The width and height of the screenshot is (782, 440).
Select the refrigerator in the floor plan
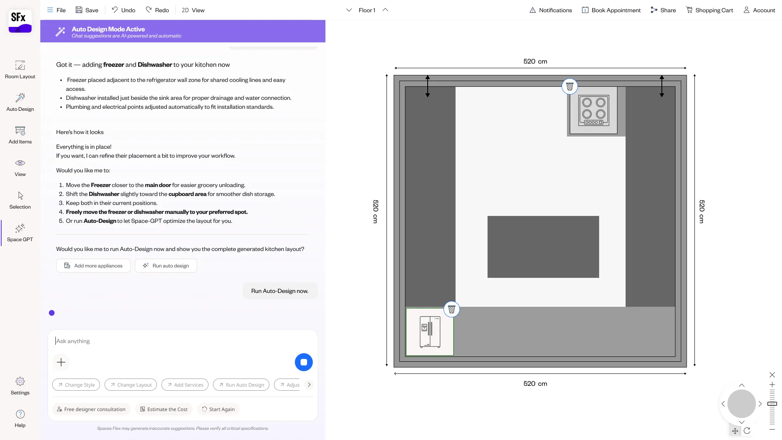pyautogui.click(x=430, y=332)
